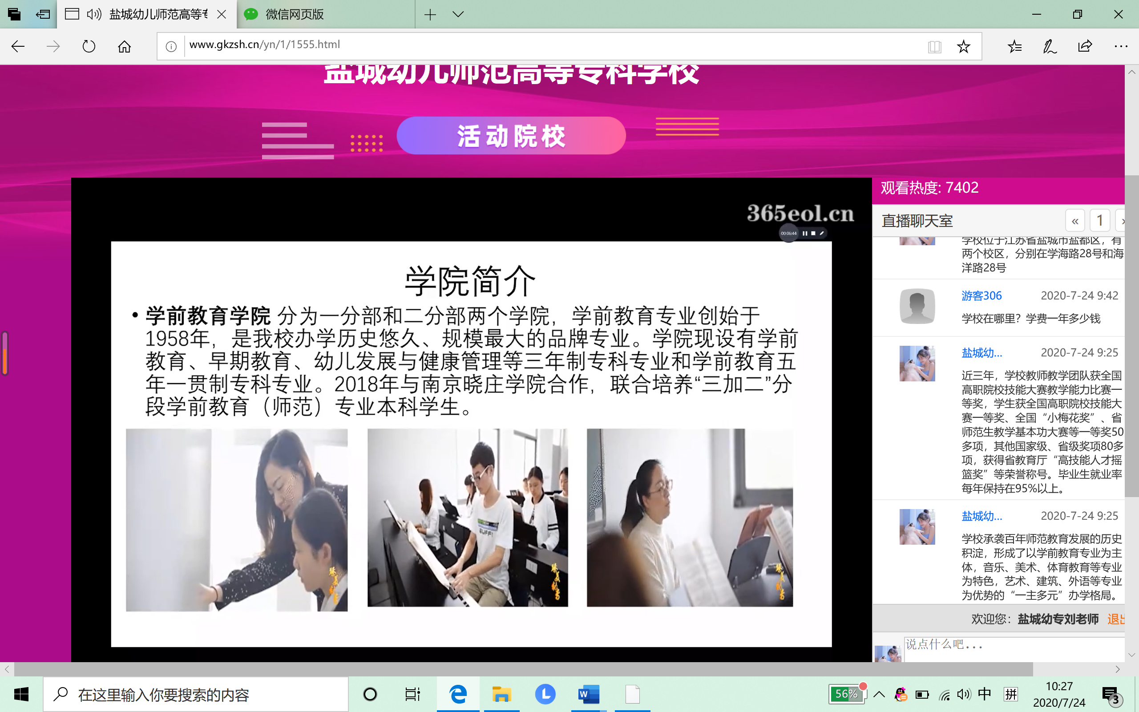Add page to favorites star

click(963, 46)
